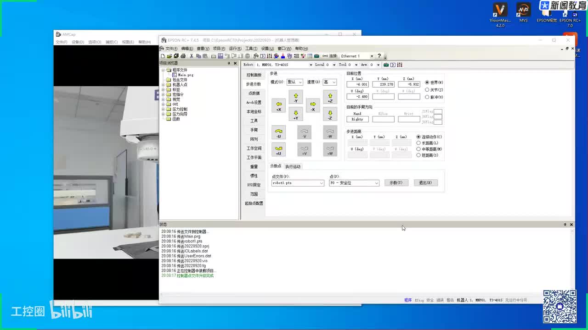
Task: Click the 退出(E) exit button
Action: [425, 183]
